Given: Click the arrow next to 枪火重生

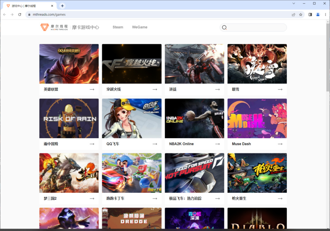Looking at the screenshot, I should pyautogui.click(x=280, y=198).
